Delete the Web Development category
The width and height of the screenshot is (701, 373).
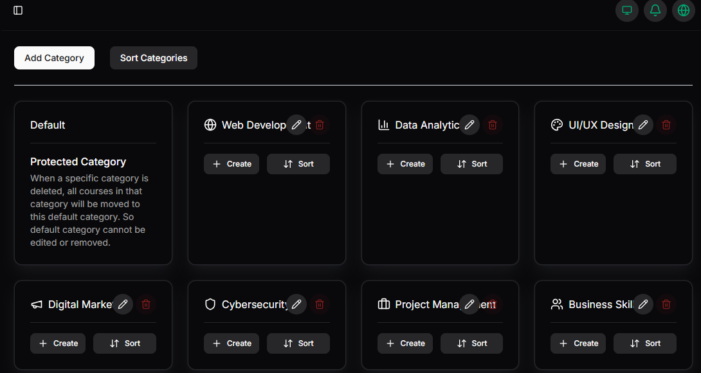point(320,125)
